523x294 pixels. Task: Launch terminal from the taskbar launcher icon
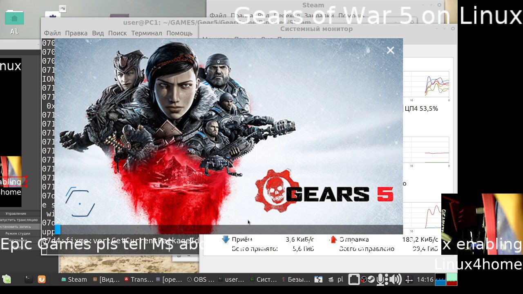point(29,279)
